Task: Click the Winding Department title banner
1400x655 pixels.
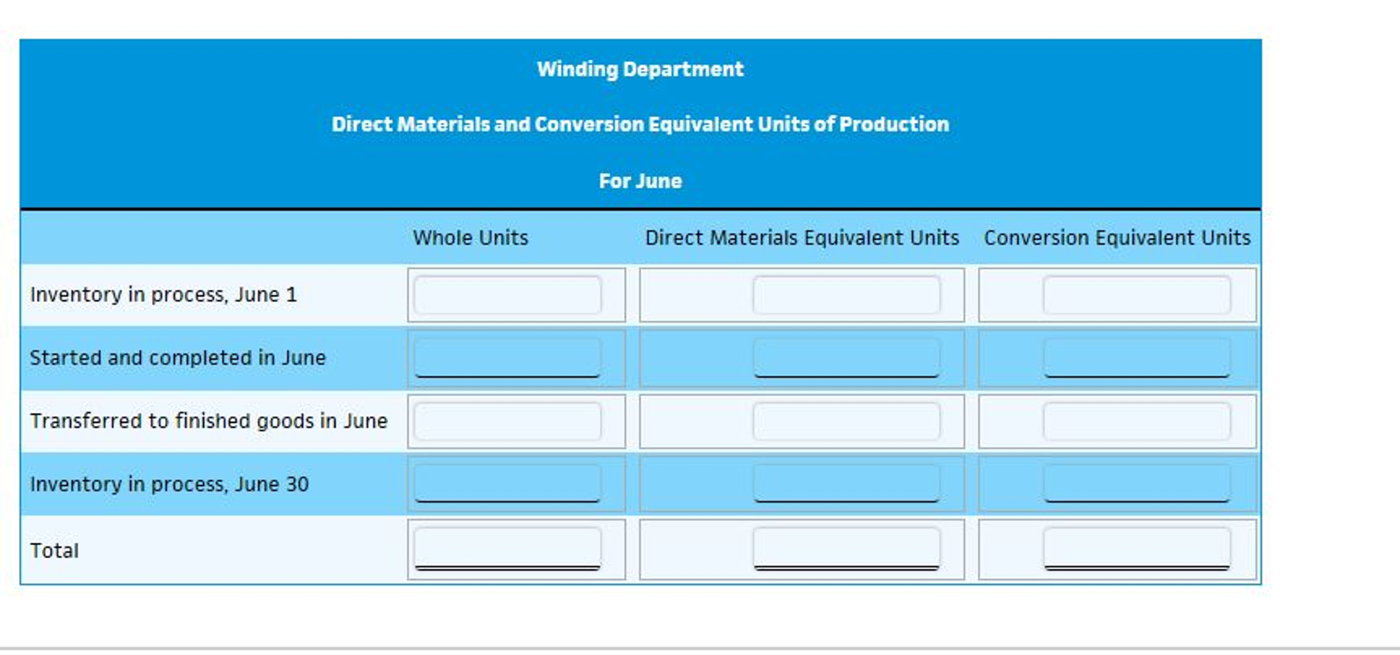Action: click(x=641, y=68)
